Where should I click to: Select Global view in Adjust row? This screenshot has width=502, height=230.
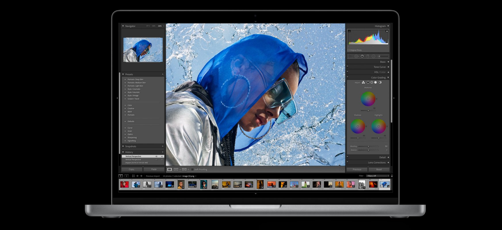[x=380, y=82]
